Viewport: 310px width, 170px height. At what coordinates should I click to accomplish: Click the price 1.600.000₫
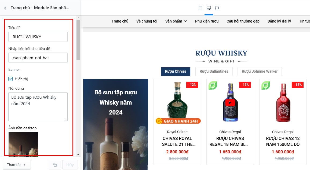[x=283, y=152]
